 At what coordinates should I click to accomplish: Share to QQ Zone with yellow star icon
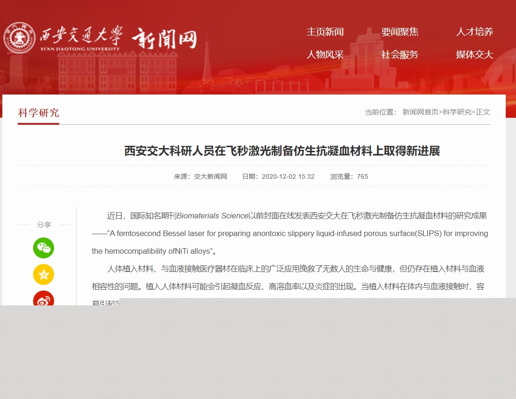43,274
